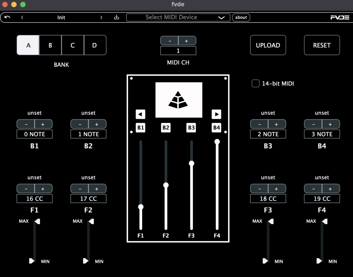Click the F4 fader handle in center panel

217,141
